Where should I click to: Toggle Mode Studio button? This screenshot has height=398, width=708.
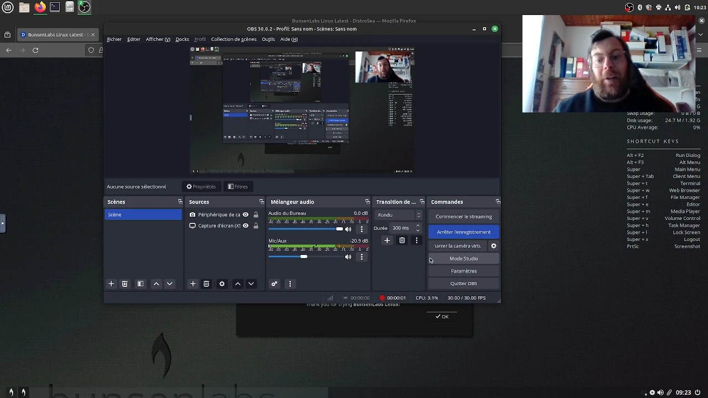tap(464, 259)
